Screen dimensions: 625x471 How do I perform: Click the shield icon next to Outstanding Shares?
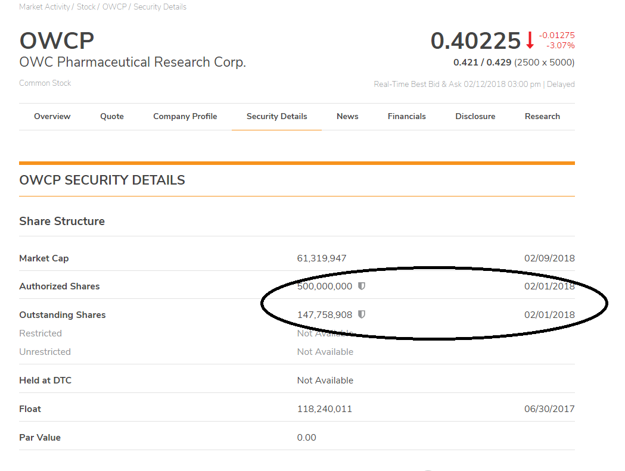[x=362, y=315]
